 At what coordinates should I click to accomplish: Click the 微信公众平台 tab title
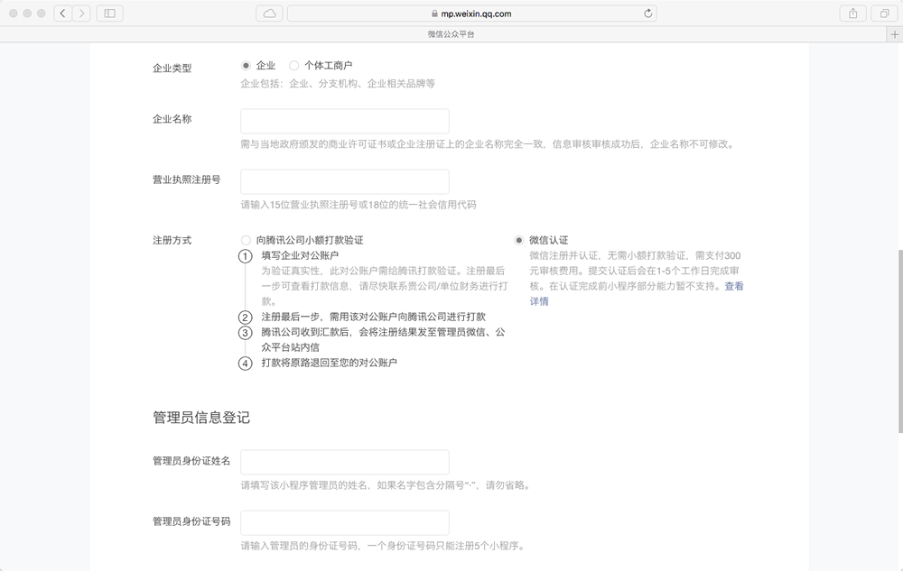[451, 34]
